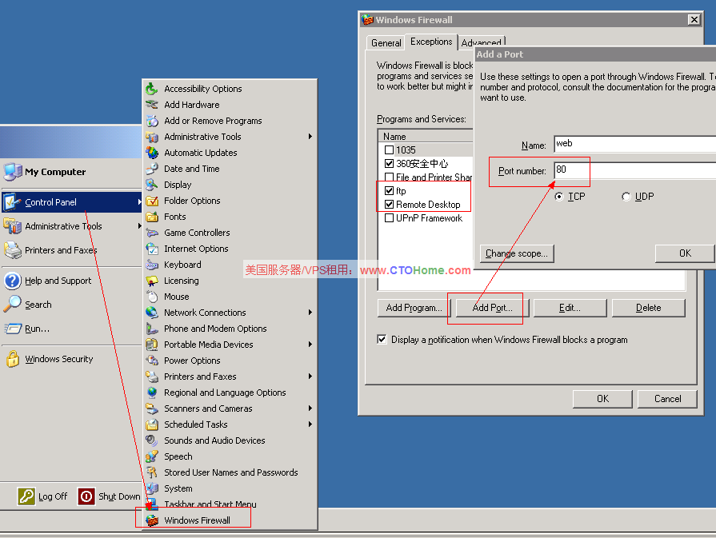Open Printers and Faxes in Start menu
Viewport: 716px width, 538px height.
[61, 250]
